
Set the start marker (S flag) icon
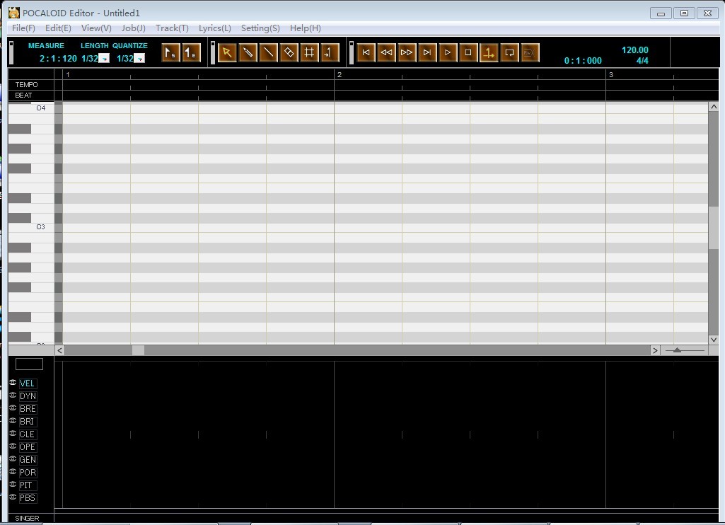(170, 53)
